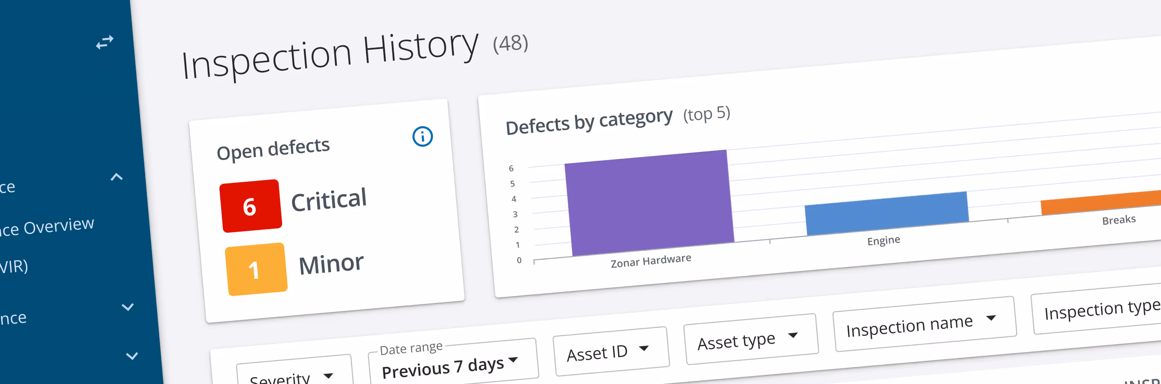Open the Inspection type filter dropdown

[x=1097, y=309]
